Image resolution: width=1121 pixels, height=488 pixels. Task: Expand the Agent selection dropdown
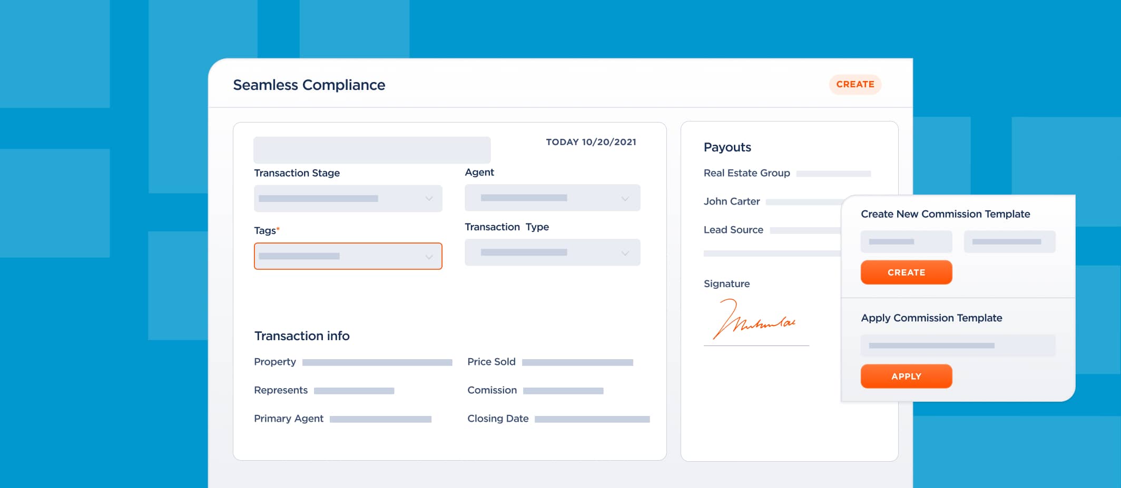pyautogui.click(x=552, y=198)
